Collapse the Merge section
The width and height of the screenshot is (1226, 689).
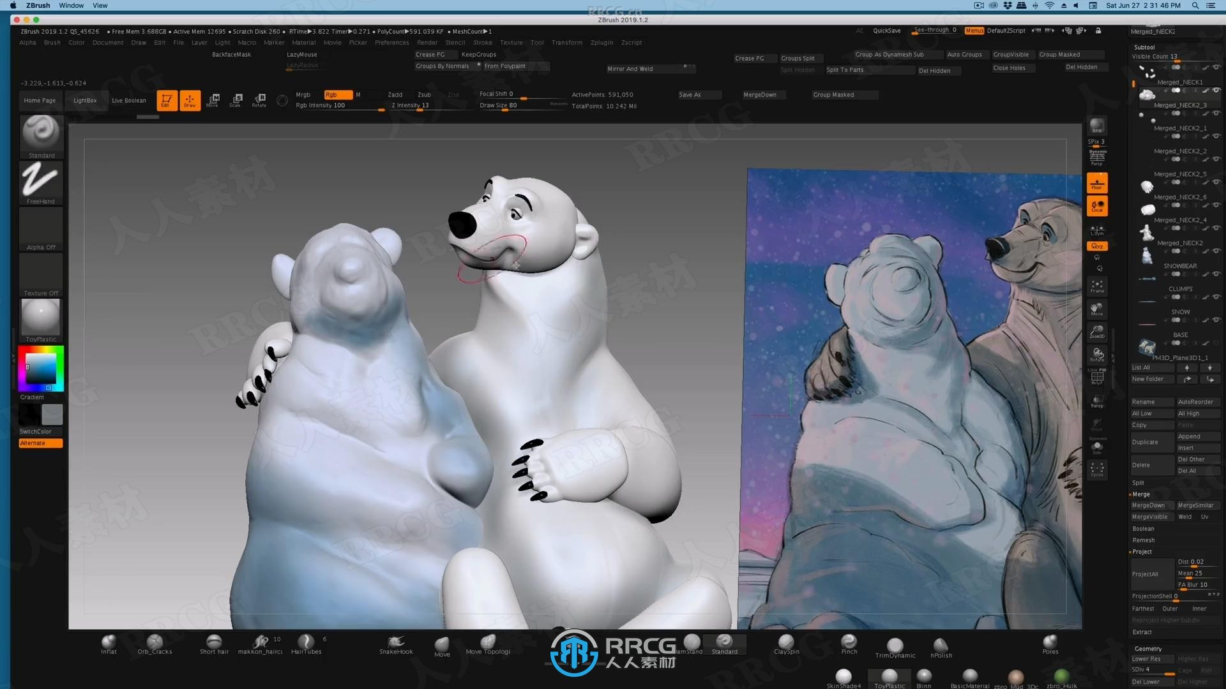coord(1141,494)
